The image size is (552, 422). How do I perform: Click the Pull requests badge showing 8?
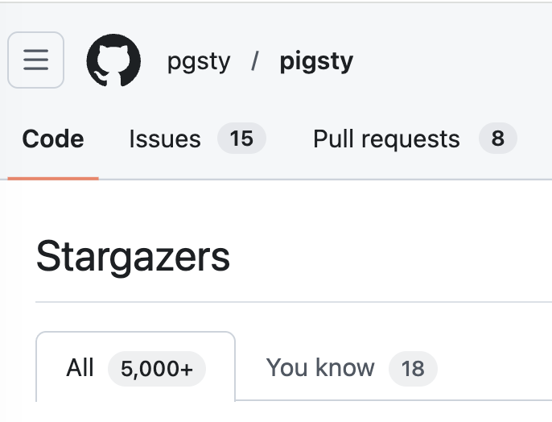click(x=498, y=138)
